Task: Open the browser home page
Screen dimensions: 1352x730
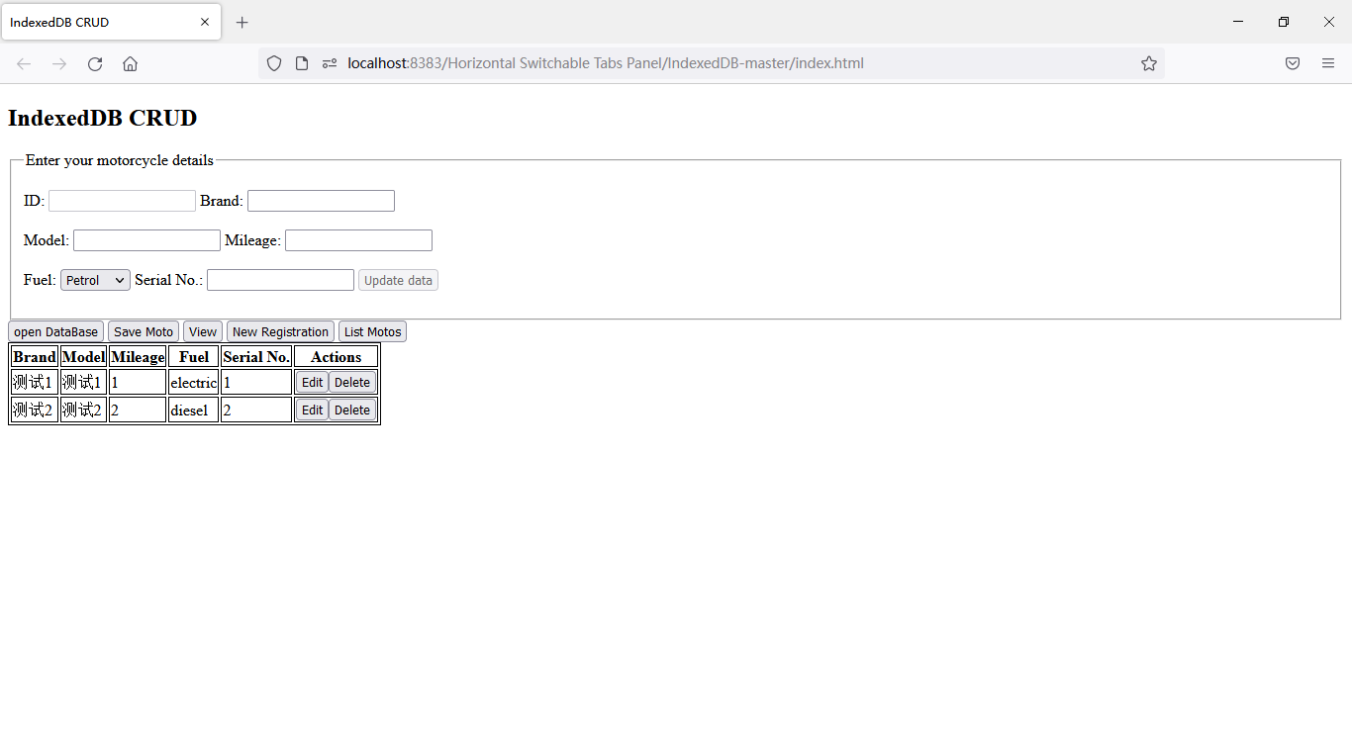Action: coord(130,63)
